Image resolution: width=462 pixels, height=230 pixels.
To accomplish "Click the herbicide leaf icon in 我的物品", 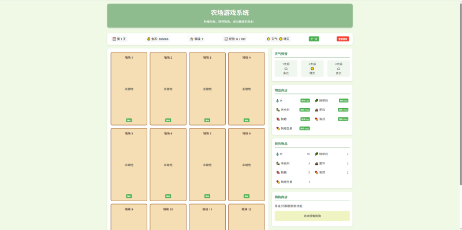I will 316,154.
